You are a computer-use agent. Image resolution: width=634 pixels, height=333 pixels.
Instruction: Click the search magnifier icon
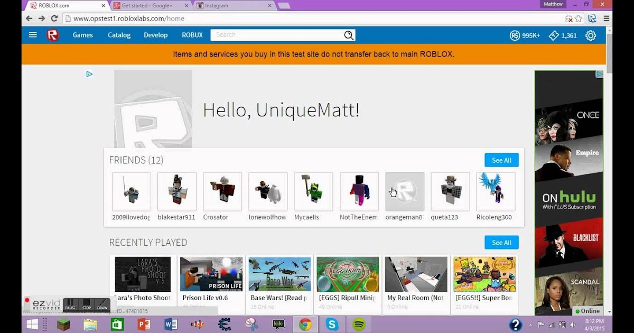tap(349, 35)
